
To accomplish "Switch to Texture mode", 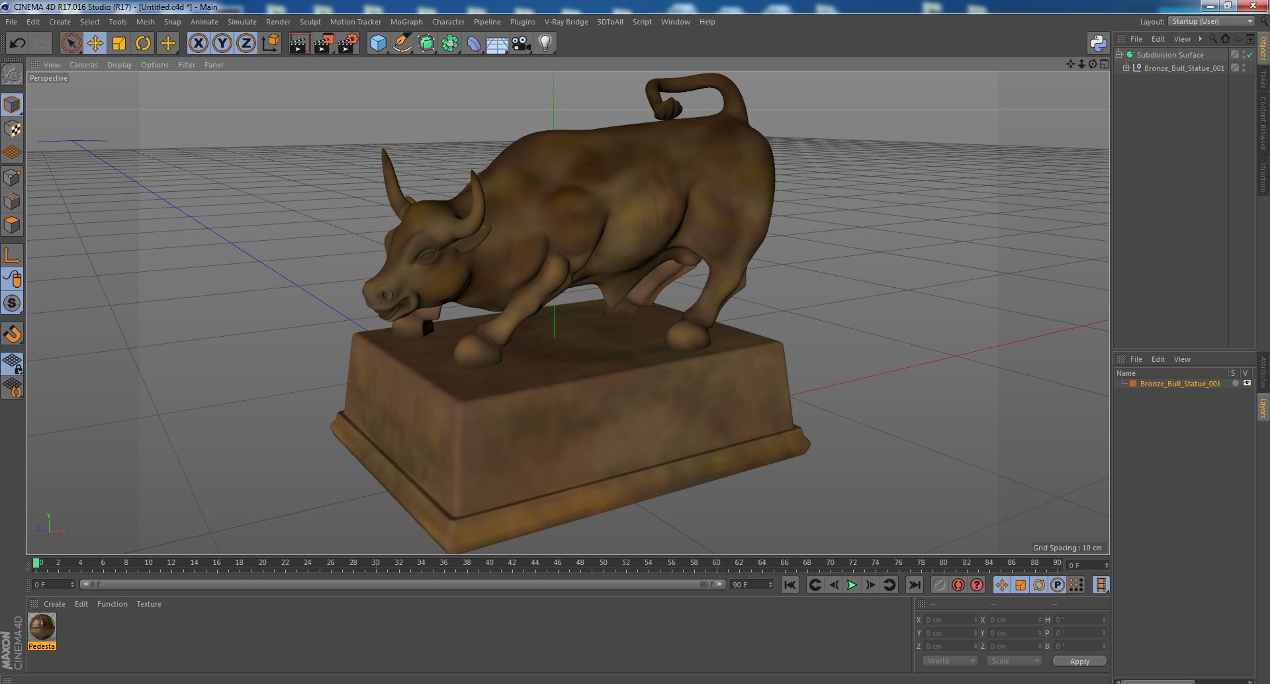I will [x=12, y=129].
